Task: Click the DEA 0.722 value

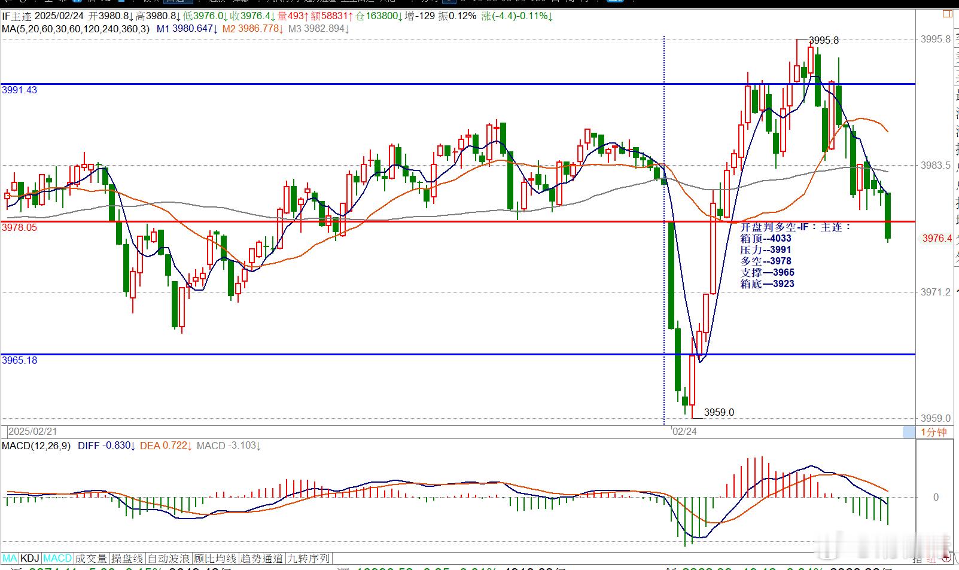Action: click(x=166, y=446)
